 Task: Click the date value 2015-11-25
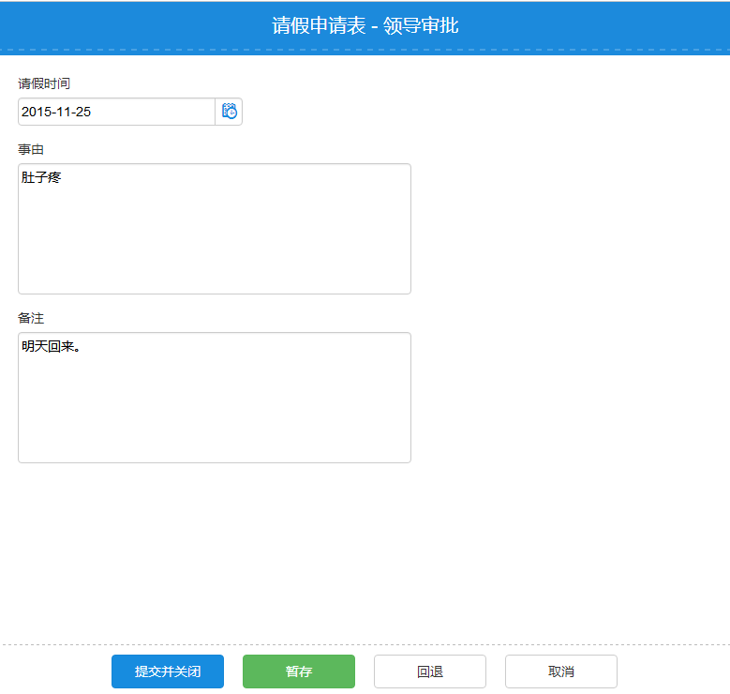point(56,112)
